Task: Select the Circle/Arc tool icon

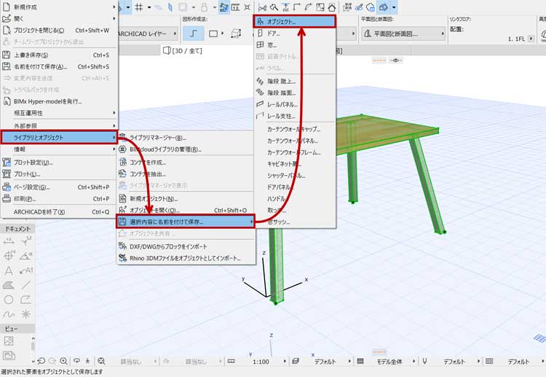Action: (9, 300)
